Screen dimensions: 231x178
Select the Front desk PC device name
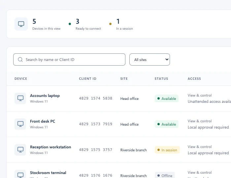43,121
